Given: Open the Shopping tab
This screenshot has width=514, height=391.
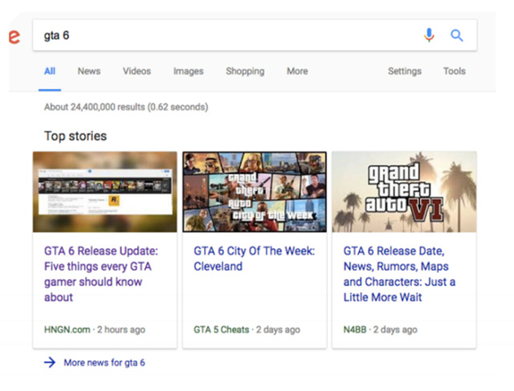Looking at the screenshot, I should point(245,71).
